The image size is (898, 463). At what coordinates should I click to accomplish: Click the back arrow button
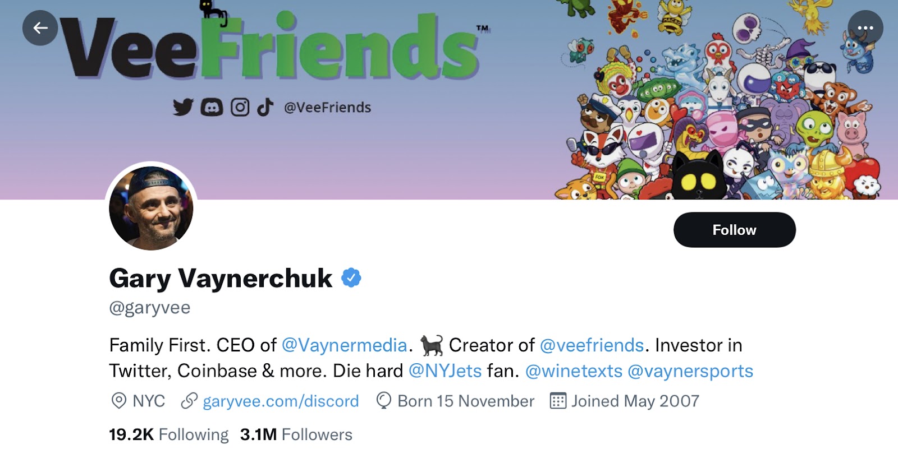pos(40,28)
